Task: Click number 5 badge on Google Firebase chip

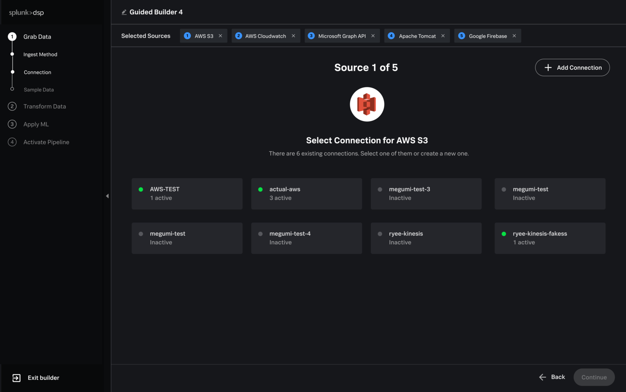Action: (x=462, y=36)
